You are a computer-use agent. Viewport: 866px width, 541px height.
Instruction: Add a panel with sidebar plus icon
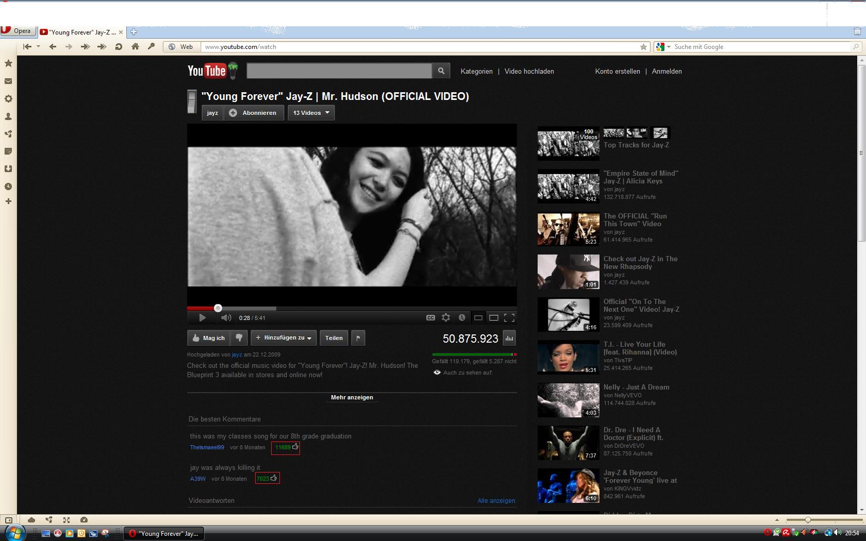coord(8,201)
